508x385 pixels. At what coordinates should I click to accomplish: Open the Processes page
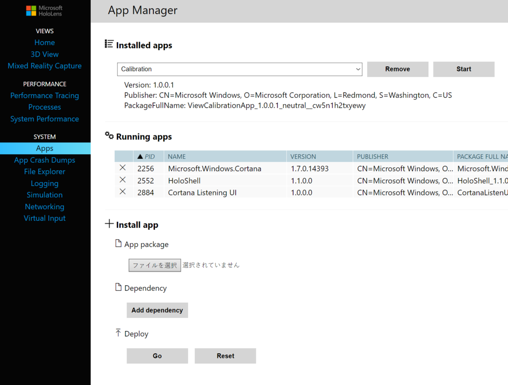point(45,107)
